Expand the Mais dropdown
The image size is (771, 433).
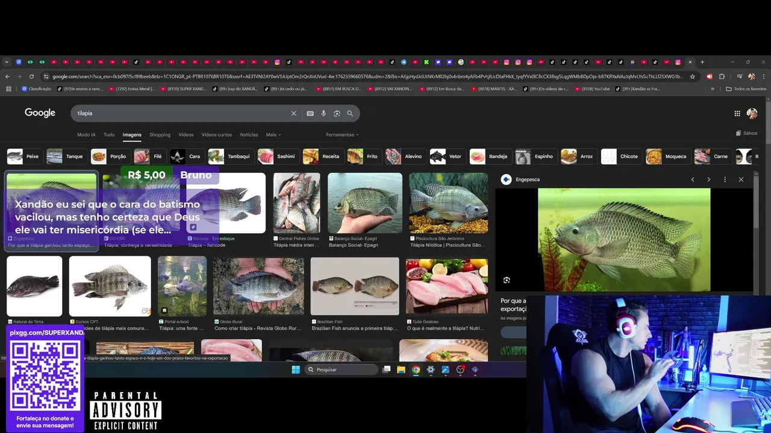click(x=273, y=135)
